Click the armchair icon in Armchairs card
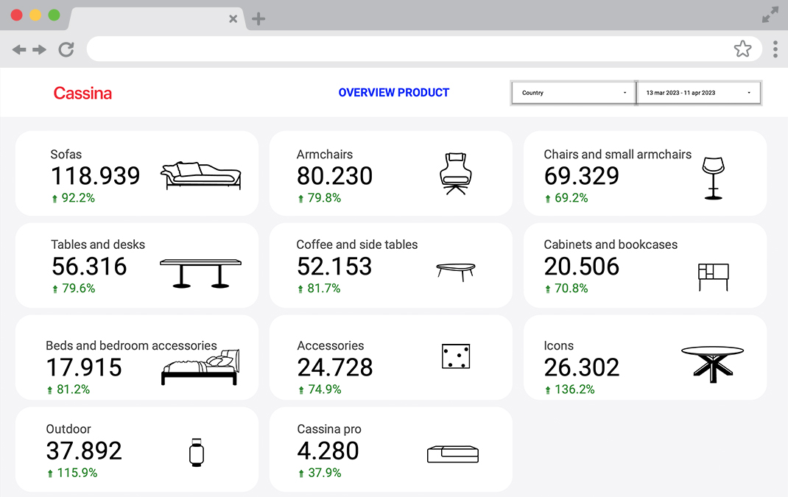This screenshot has width=788, height=497. [456, 174]
